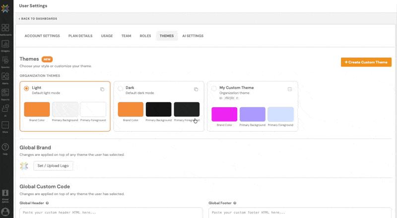Select the Light theme radio button
Screen dimensions: 397x218
point(26,89)
